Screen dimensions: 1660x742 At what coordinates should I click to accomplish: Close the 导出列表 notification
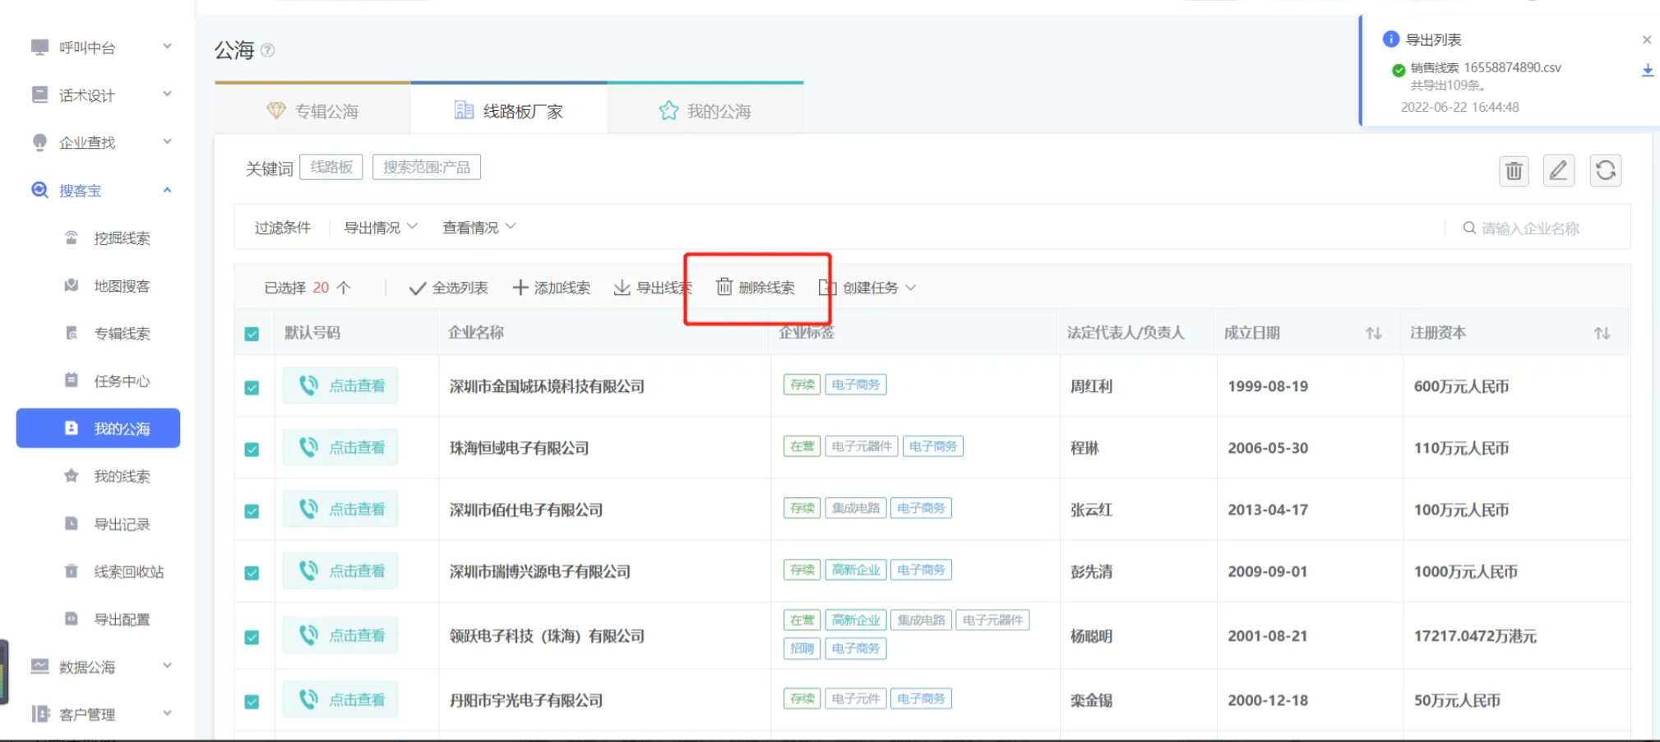coord(1646,39)
